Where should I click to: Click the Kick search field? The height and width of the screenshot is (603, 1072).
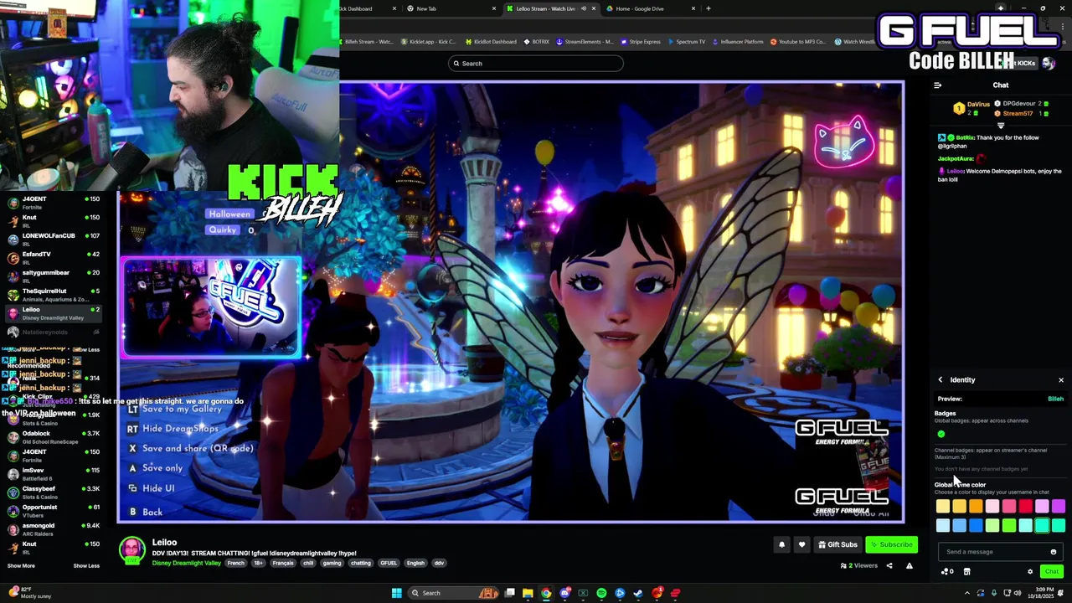point(536,64)
